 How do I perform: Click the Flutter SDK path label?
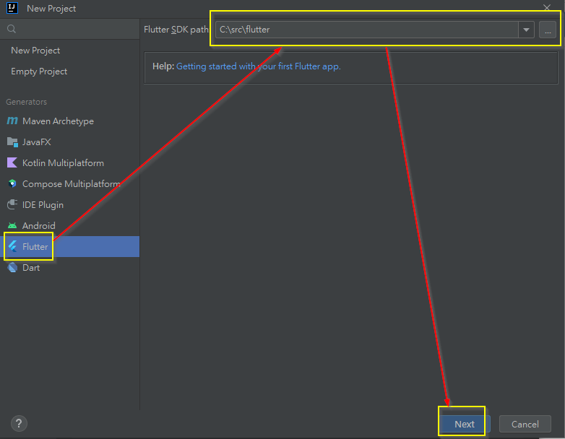pyautogui.click(x=176, y=30)
